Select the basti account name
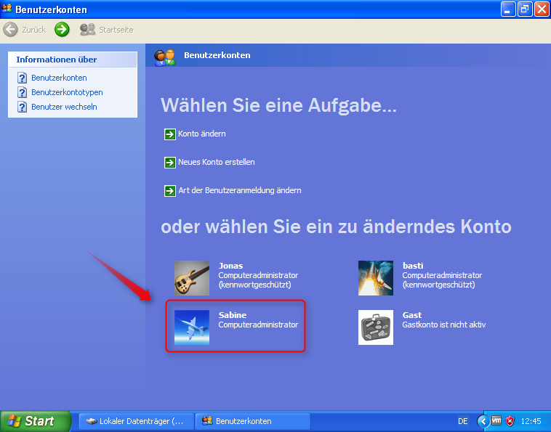This screenshot has width=551, height=432. [x=413, y=266]
